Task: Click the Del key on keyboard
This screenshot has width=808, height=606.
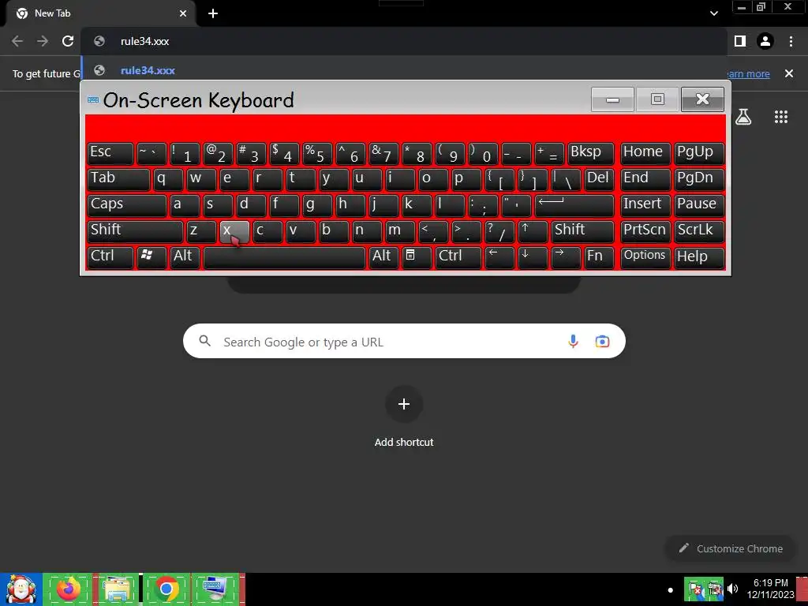Action: point(600,179)
